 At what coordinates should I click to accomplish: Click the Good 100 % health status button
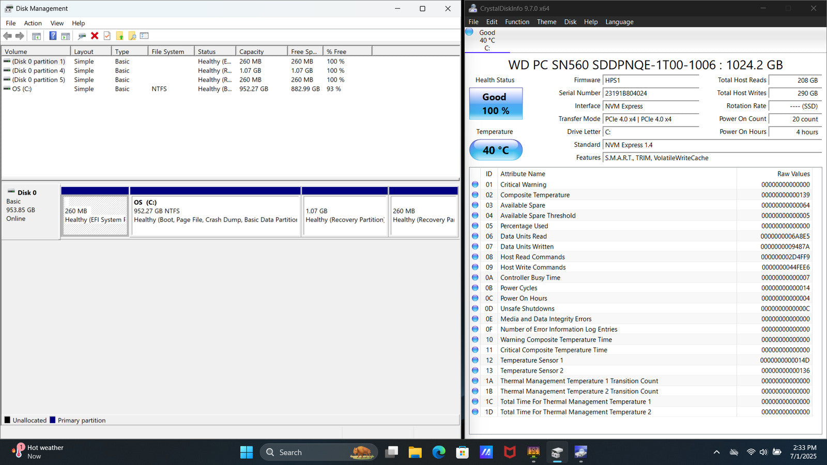click(x=496, y=103)
